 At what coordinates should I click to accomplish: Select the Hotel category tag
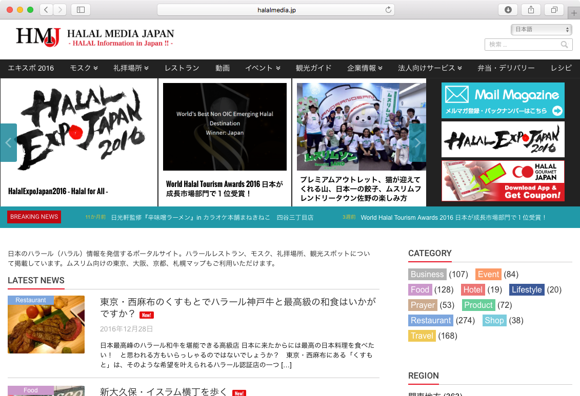pos(473,289)
